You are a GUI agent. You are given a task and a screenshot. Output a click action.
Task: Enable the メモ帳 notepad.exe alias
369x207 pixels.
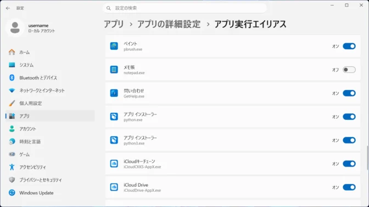pos(349,70)
